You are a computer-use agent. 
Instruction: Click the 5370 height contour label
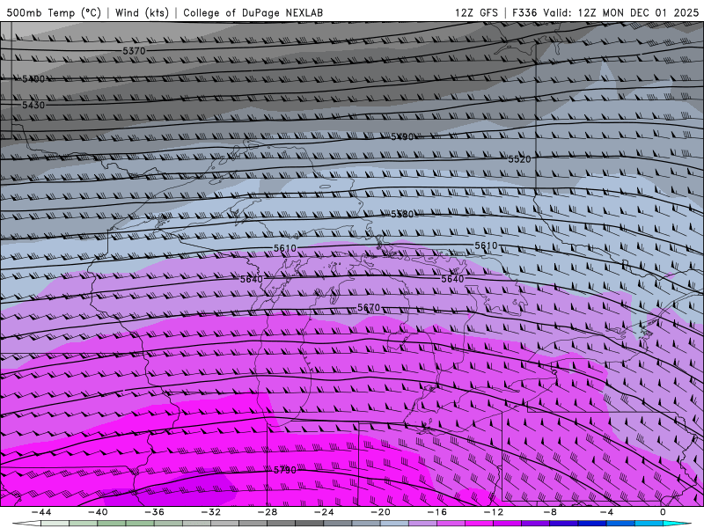tap(134, 51)
